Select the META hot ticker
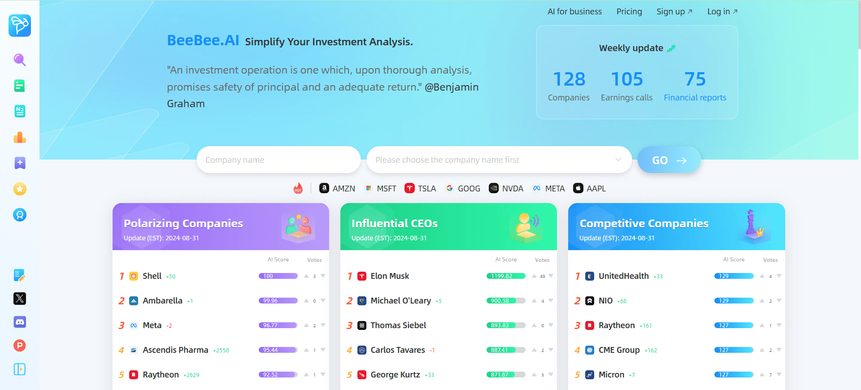Viewport: 861px width, 390px height. click(548, 188)
